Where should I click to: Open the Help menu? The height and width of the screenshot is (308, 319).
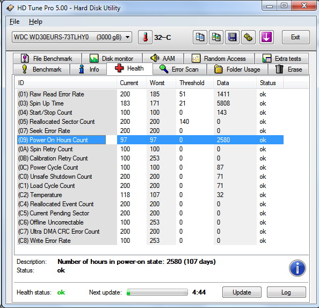point(35,22)
